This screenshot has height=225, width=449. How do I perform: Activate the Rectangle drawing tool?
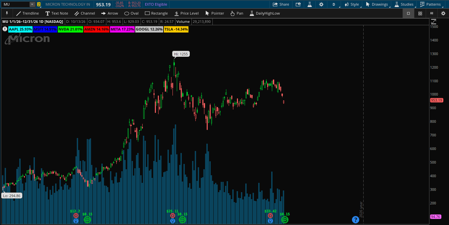click(156, 13)
